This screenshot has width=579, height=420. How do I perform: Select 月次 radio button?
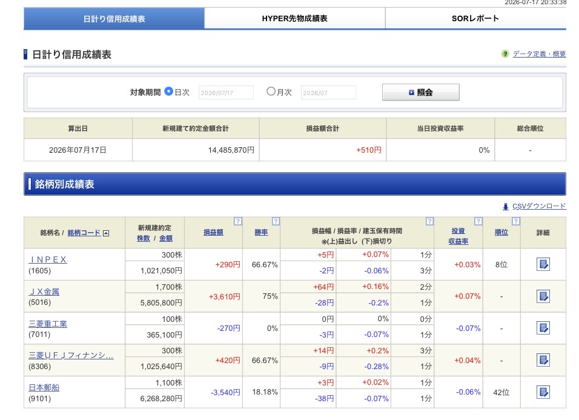pyautogui.click(x=271, y=92)
